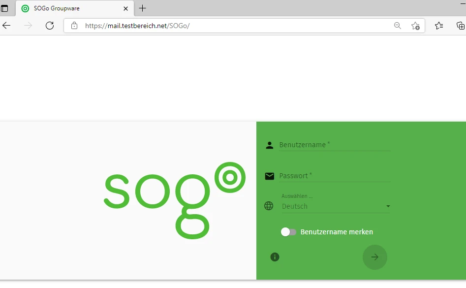Image resolution: width=466 pixels, height=288 pixels.
Task: Click the dropdown arrow beside Deutsch
Action: click(388, 206)
